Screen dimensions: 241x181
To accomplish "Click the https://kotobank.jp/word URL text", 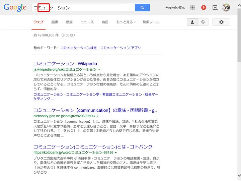I will [73, 153].
